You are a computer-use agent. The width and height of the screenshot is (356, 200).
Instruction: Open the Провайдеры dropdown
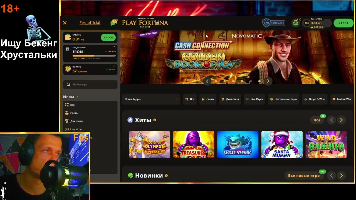point(151,99)
